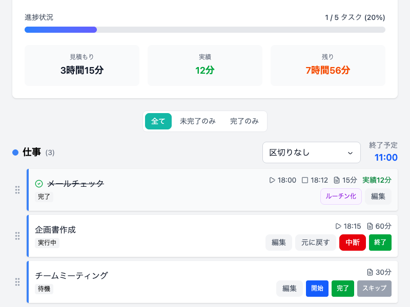
Task: Skip the task using スキップ
Action: (374, 289)
